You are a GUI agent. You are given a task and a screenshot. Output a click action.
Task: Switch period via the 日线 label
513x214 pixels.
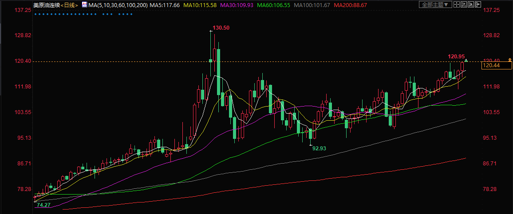point(69,5)
